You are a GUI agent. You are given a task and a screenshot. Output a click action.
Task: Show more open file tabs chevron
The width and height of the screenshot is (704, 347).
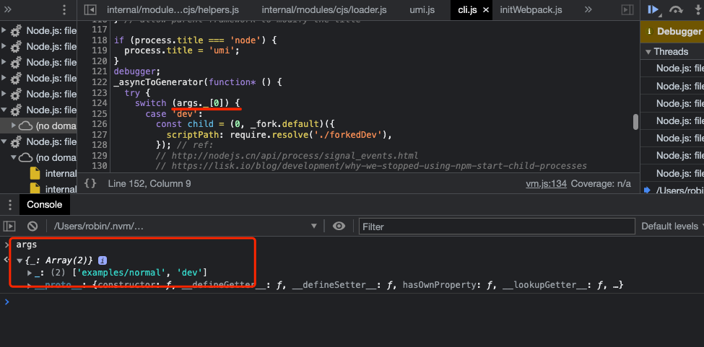pos(588,9)
